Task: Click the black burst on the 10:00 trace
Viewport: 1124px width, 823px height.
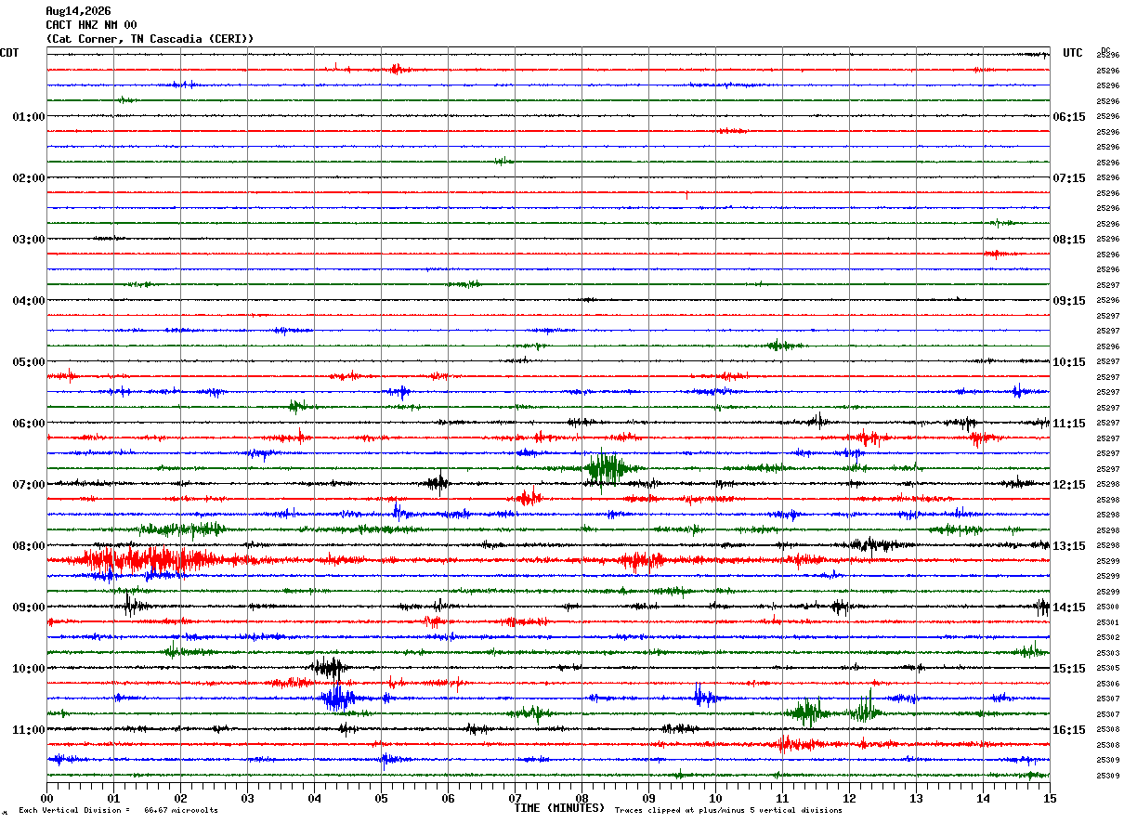Action: (330, 668)
